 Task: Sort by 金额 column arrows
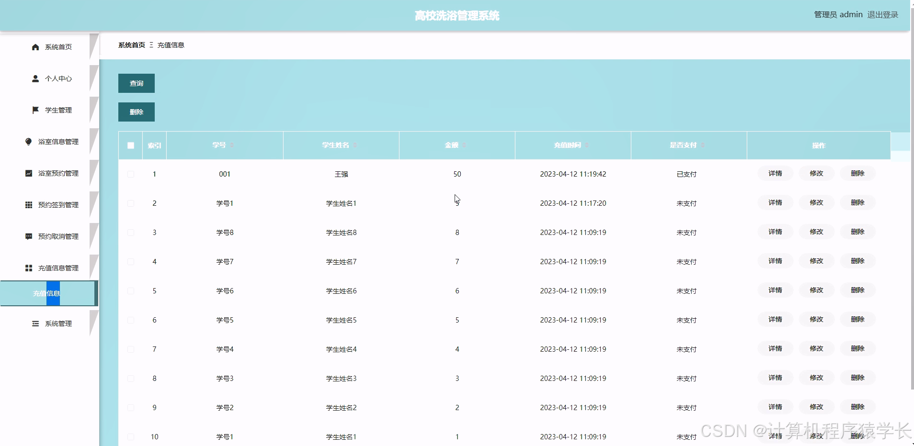click(464, 145)
